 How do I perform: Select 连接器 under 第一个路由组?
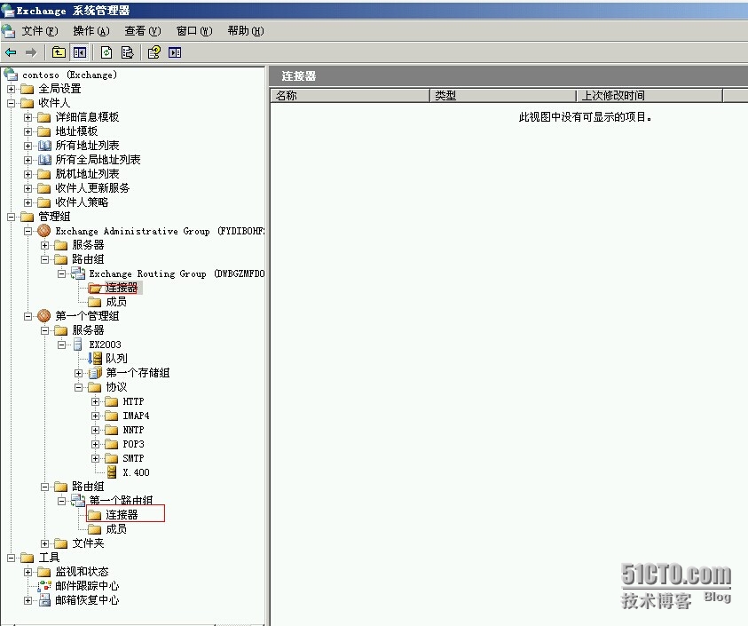tap(122, 515)
